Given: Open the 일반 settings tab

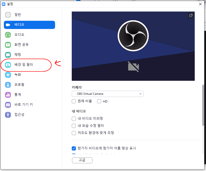Looking at the screenshot, I should point(18,15).
